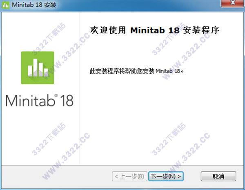Click the tallest white bar in the logo
245x190 pixels.
(x=35, y=68)
